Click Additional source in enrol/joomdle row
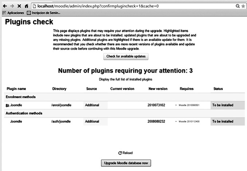The width and height of the screenshot is (247, 171). (92, 105)
